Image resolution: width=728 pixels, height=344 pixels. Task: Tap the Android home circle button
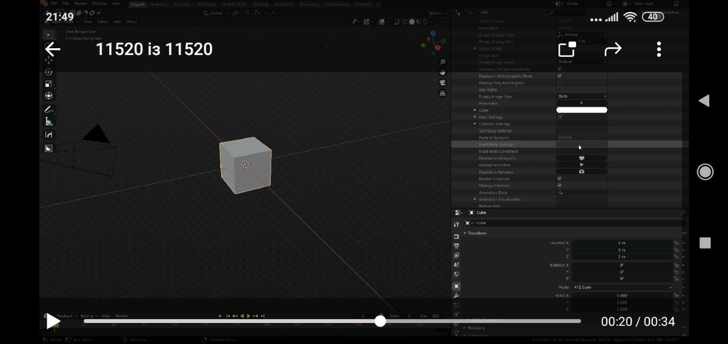pyautogui.click(x=705, y=172)
